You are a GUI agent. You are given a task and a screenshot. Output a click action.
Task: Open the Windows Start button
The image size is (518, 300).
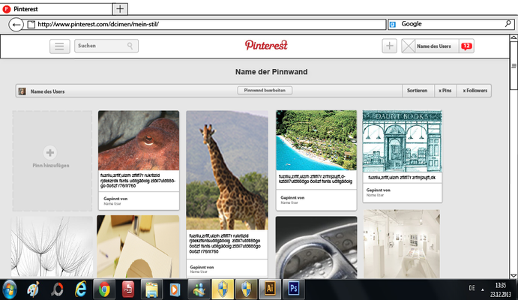(9, 289)
